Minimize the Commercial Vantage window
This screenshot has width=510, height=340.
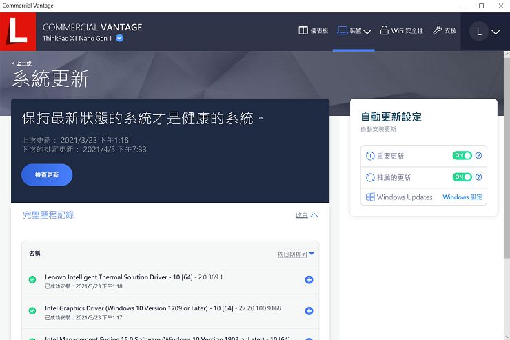pyautogui.click(x=462, y=6)
